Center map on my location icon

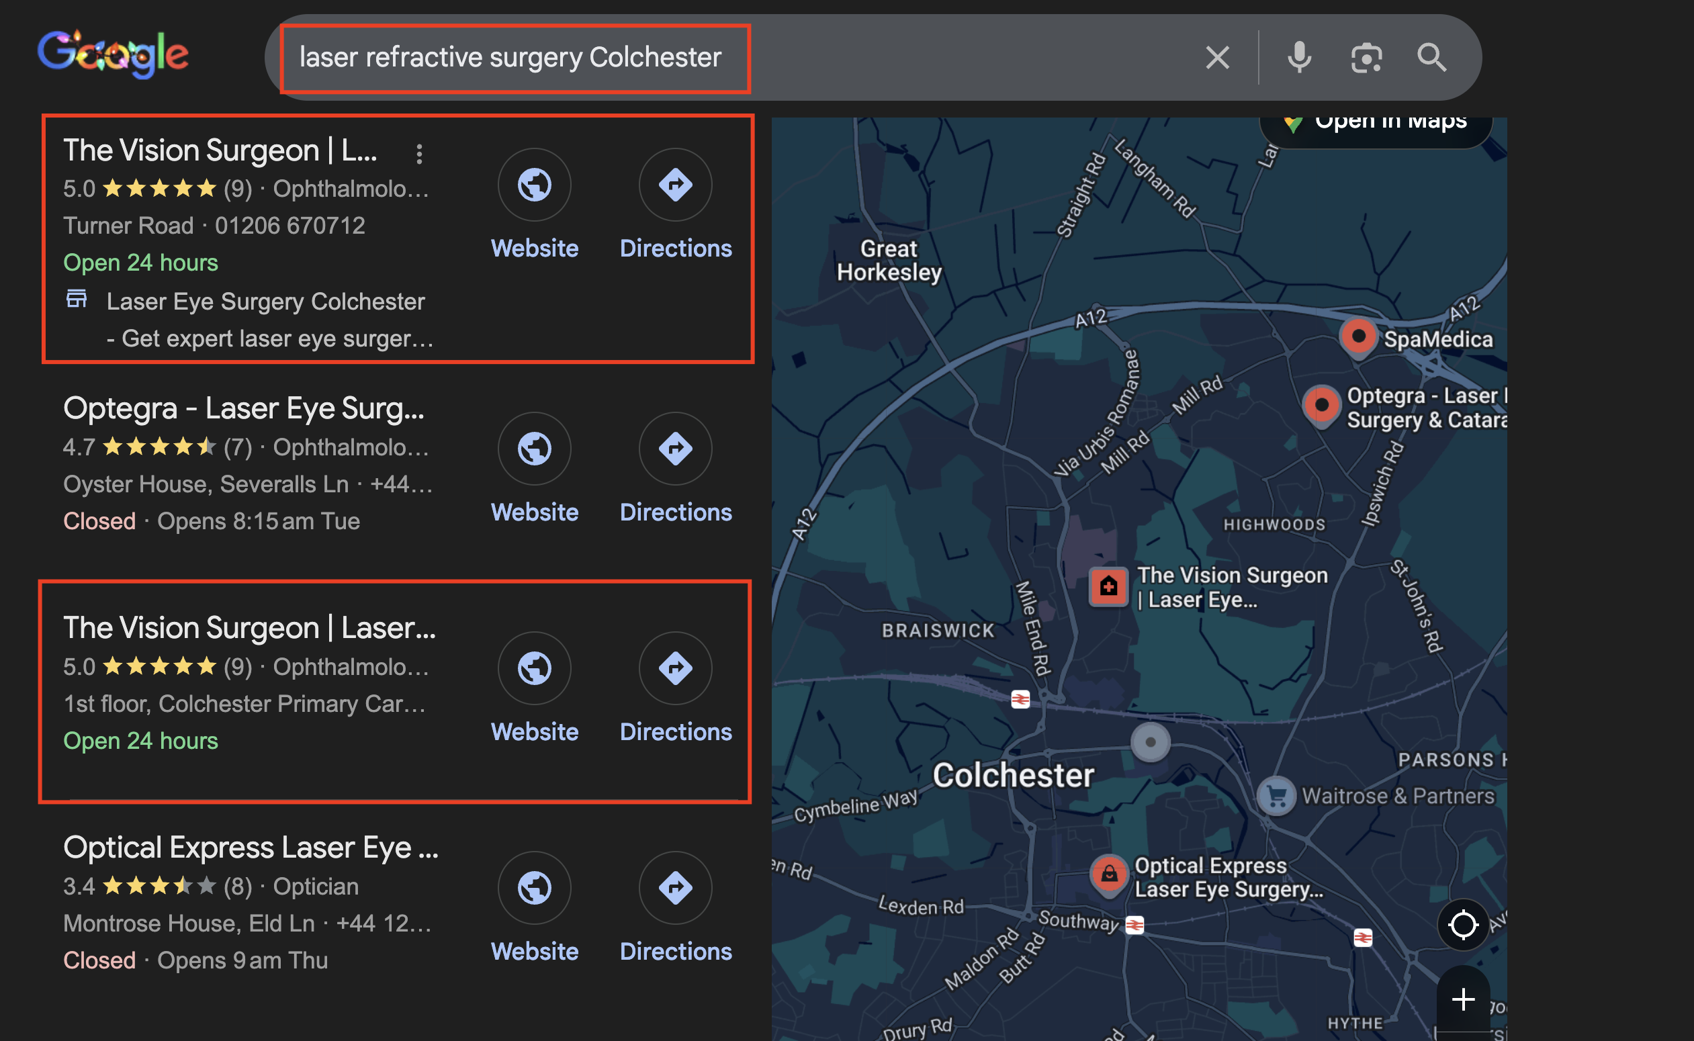tap(1463, 925)
